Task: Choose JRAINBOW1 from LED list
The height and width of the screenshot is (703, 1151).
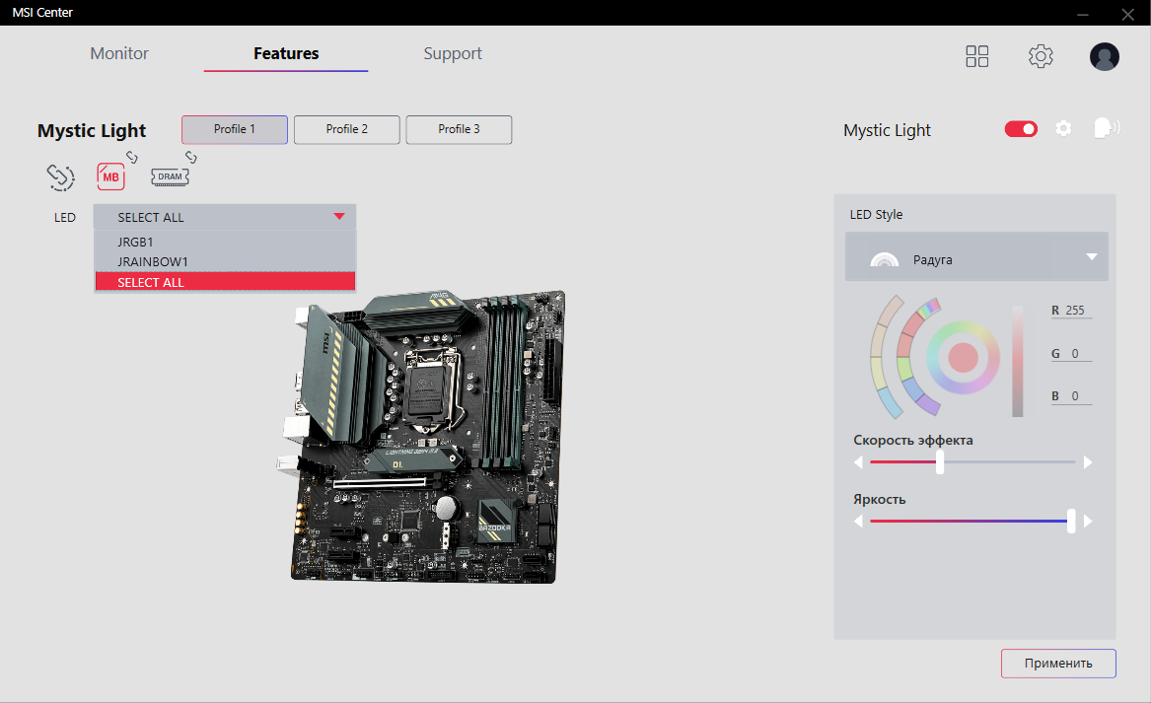Action: 225,261
